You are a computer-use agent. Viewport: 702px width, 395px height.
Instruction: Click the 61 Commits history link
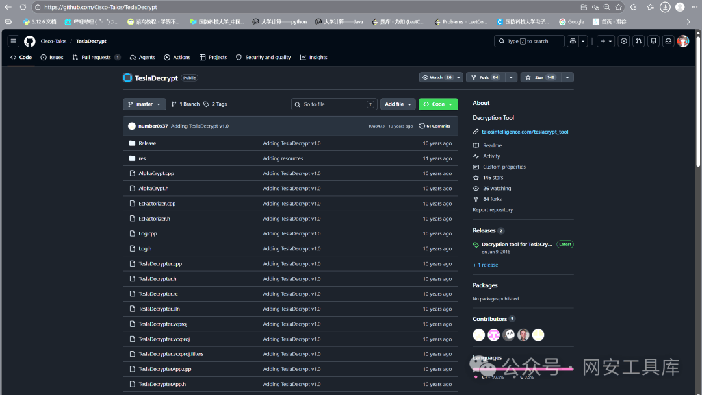pyautogui.click(x=435, y=126)
